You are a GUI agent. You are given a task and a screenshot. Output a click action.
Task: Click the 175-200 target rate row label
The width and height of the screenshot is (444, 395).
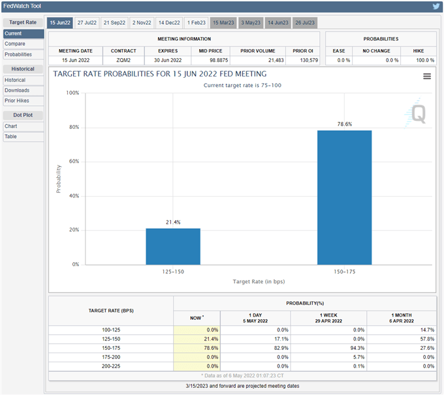click(111, 357)
